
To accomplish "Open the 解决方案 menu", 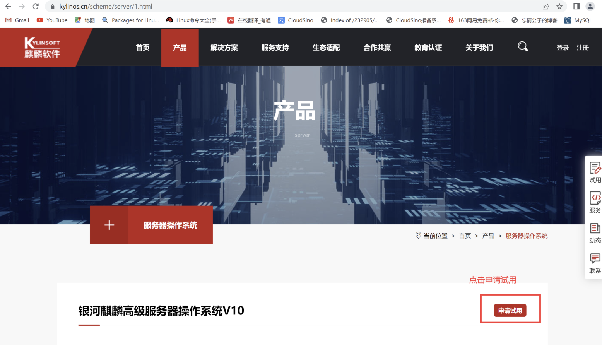I will coord(224,48).
